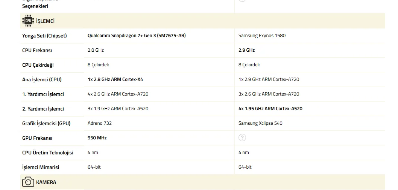The image size is (398, 190).
Task: Select the bold 2.9 GHz value
Action: tap(246, 50)
